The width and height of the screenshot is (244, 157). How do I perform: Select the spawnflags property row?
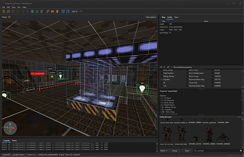(201, 33)
